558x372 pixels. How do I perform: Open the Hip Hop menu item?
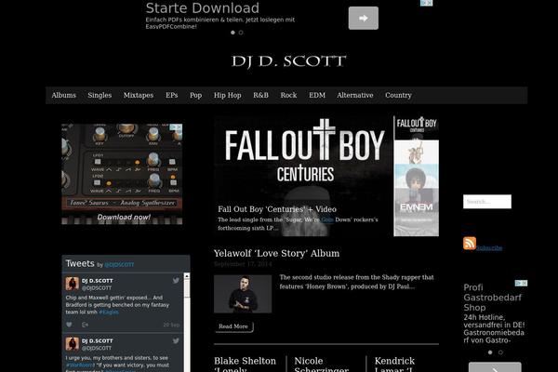point(228,95)
